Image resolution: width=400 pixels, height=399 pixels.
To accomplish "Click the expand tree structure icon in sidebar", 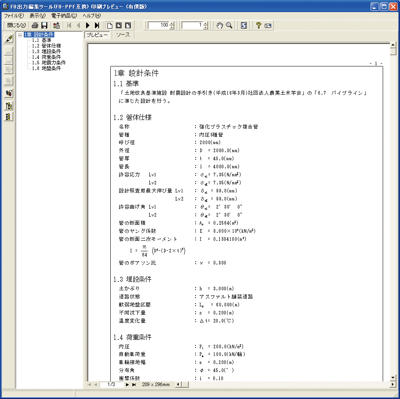I will click(9, 105).
